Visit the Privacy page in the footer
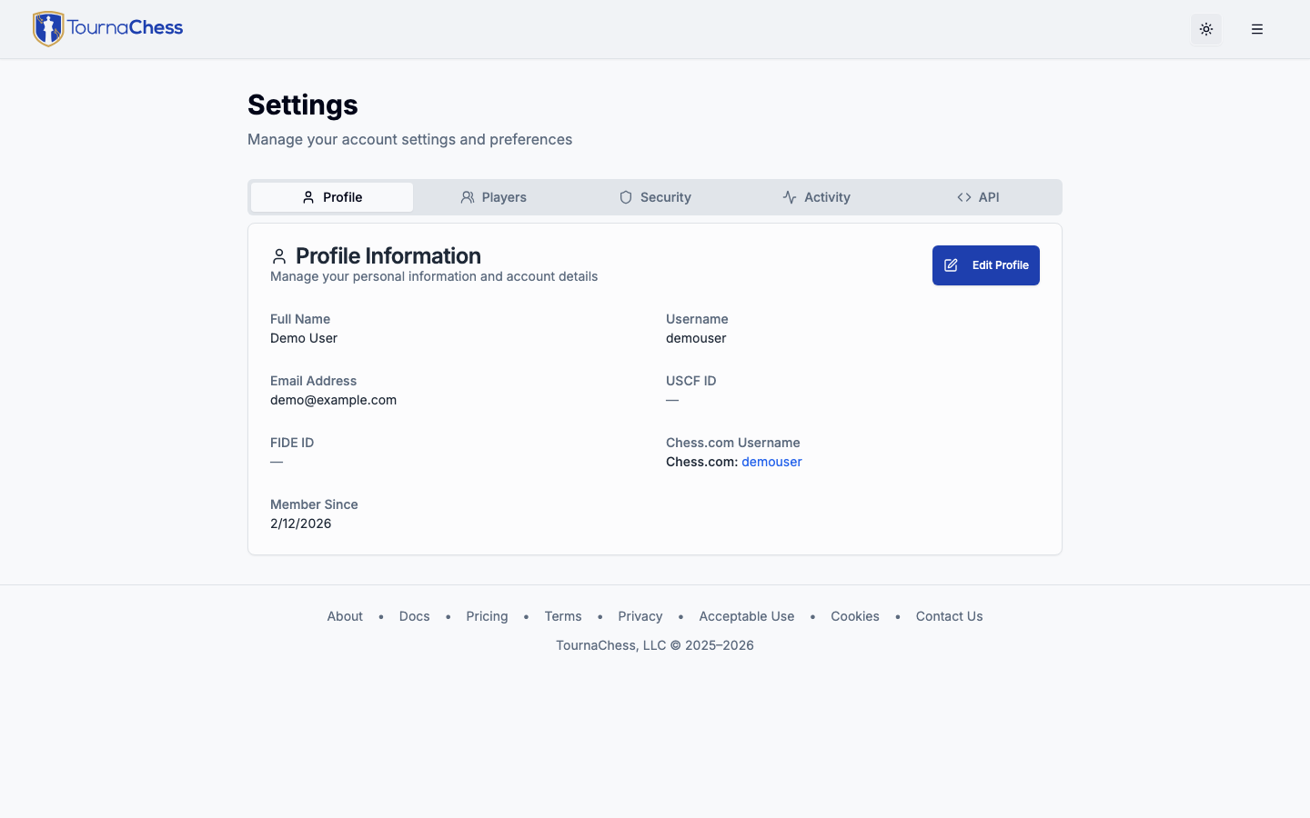Screen dimensions: 1310x818 pos(640,616)
